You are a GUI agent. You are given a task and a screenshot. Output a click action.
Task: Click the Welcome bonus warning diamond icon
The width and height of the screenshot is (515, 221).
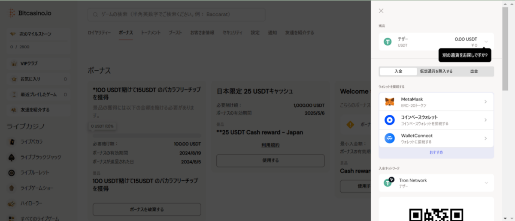350,125
